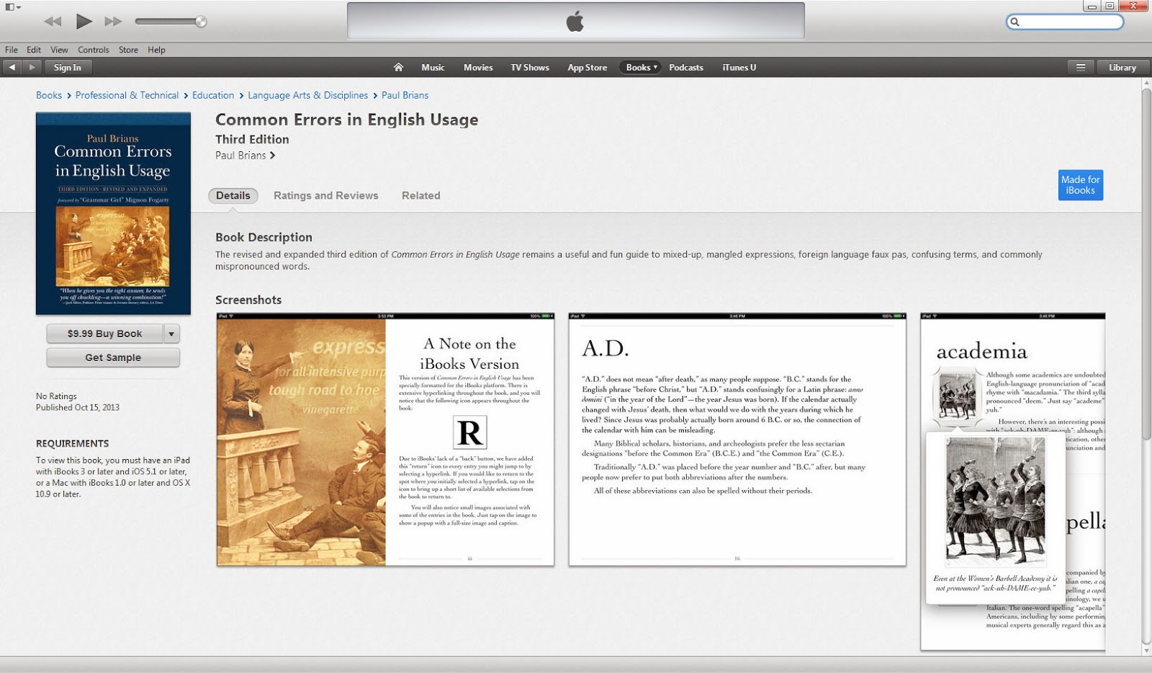Go to the Music store section

(433, 68)
